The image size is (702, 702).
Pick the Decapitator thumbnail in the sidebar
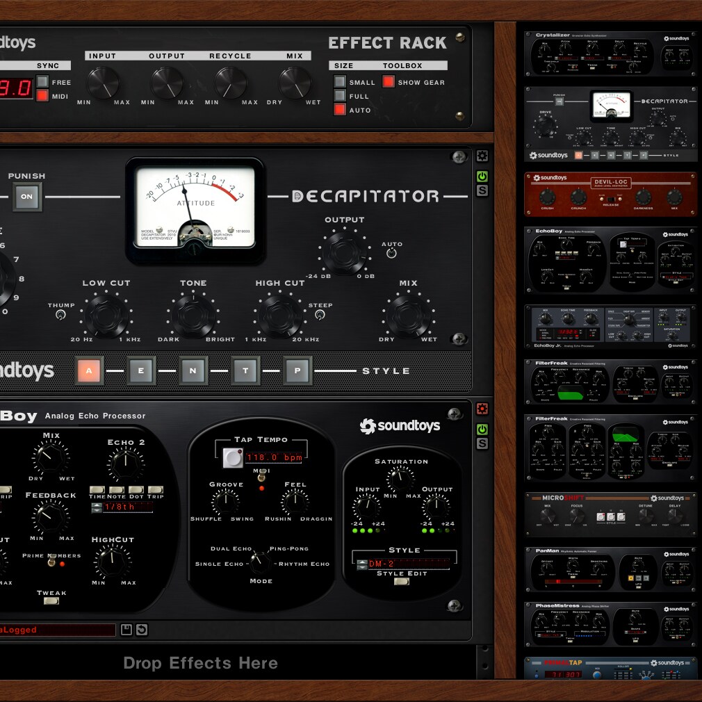[x=610, y=124]
